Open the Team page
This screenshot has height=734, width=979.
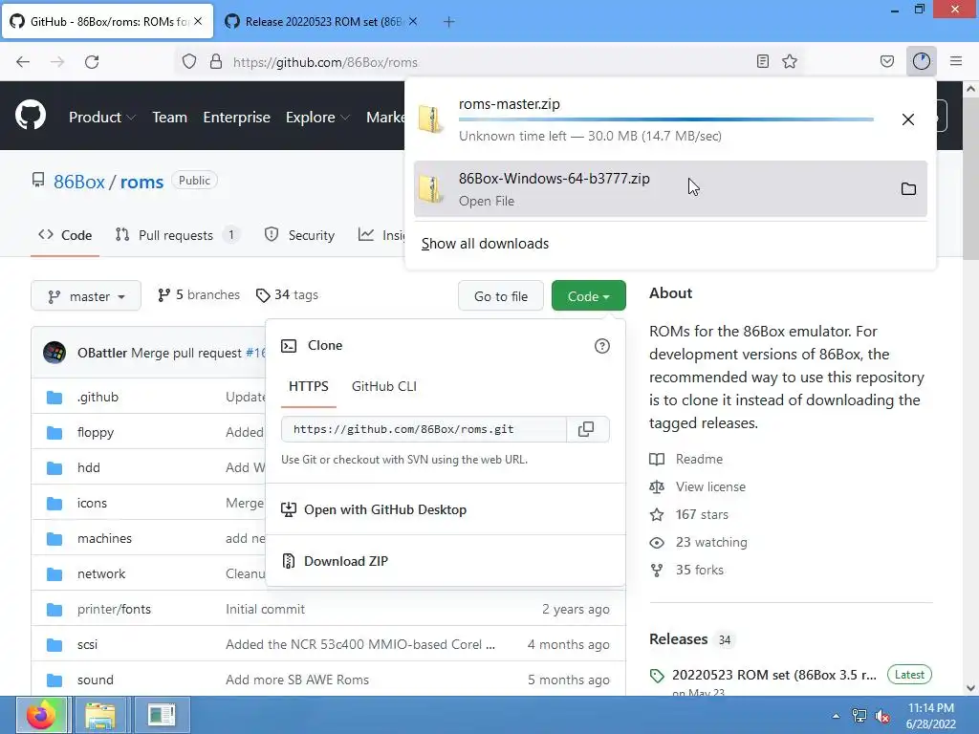point(170,117)
